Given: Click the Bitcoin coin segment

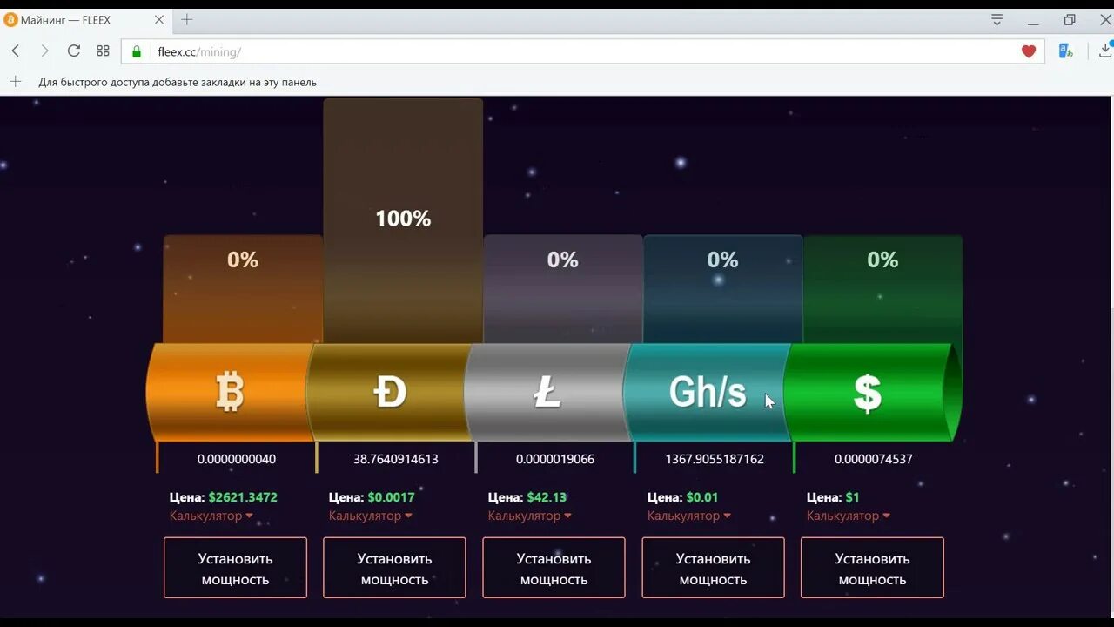Looking at the screenshot, I should pyautogui.click(x=230, y=392).
